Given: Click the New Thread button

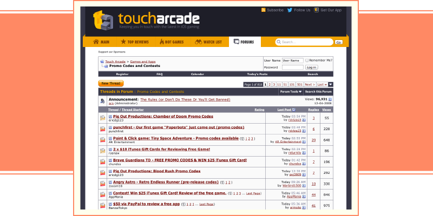Looking at the screenshot, I should click(x=111, y=84).
